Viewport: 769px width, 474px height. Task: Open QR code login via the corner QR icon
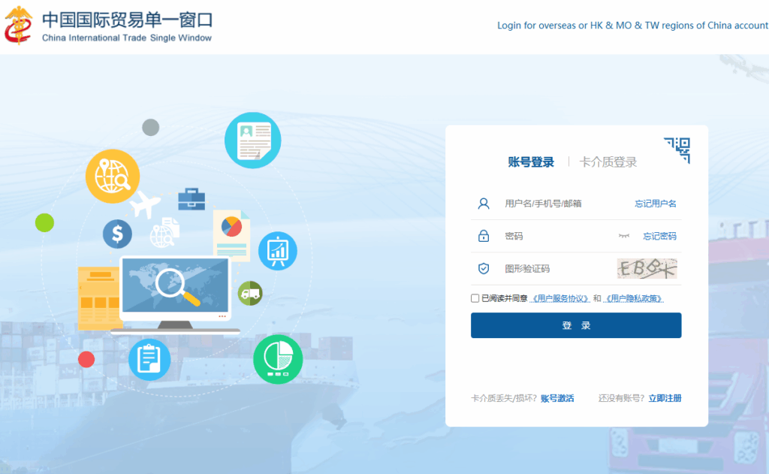(x=677, y=149)
